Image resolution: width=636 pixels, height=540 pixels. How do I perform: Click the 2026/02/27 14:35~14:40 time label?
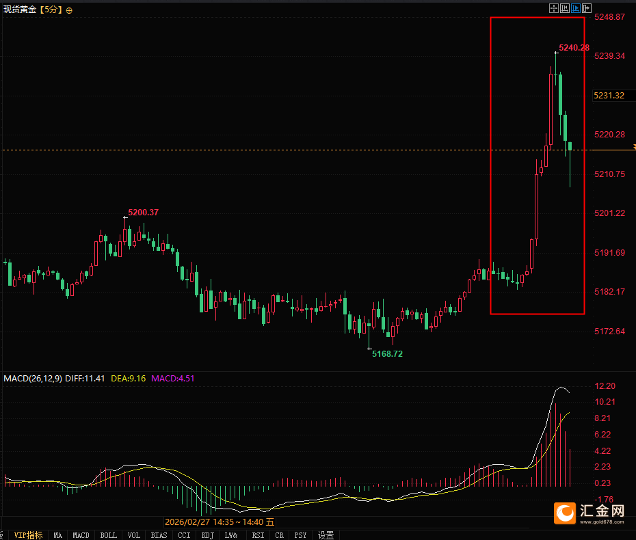(220, 522)
